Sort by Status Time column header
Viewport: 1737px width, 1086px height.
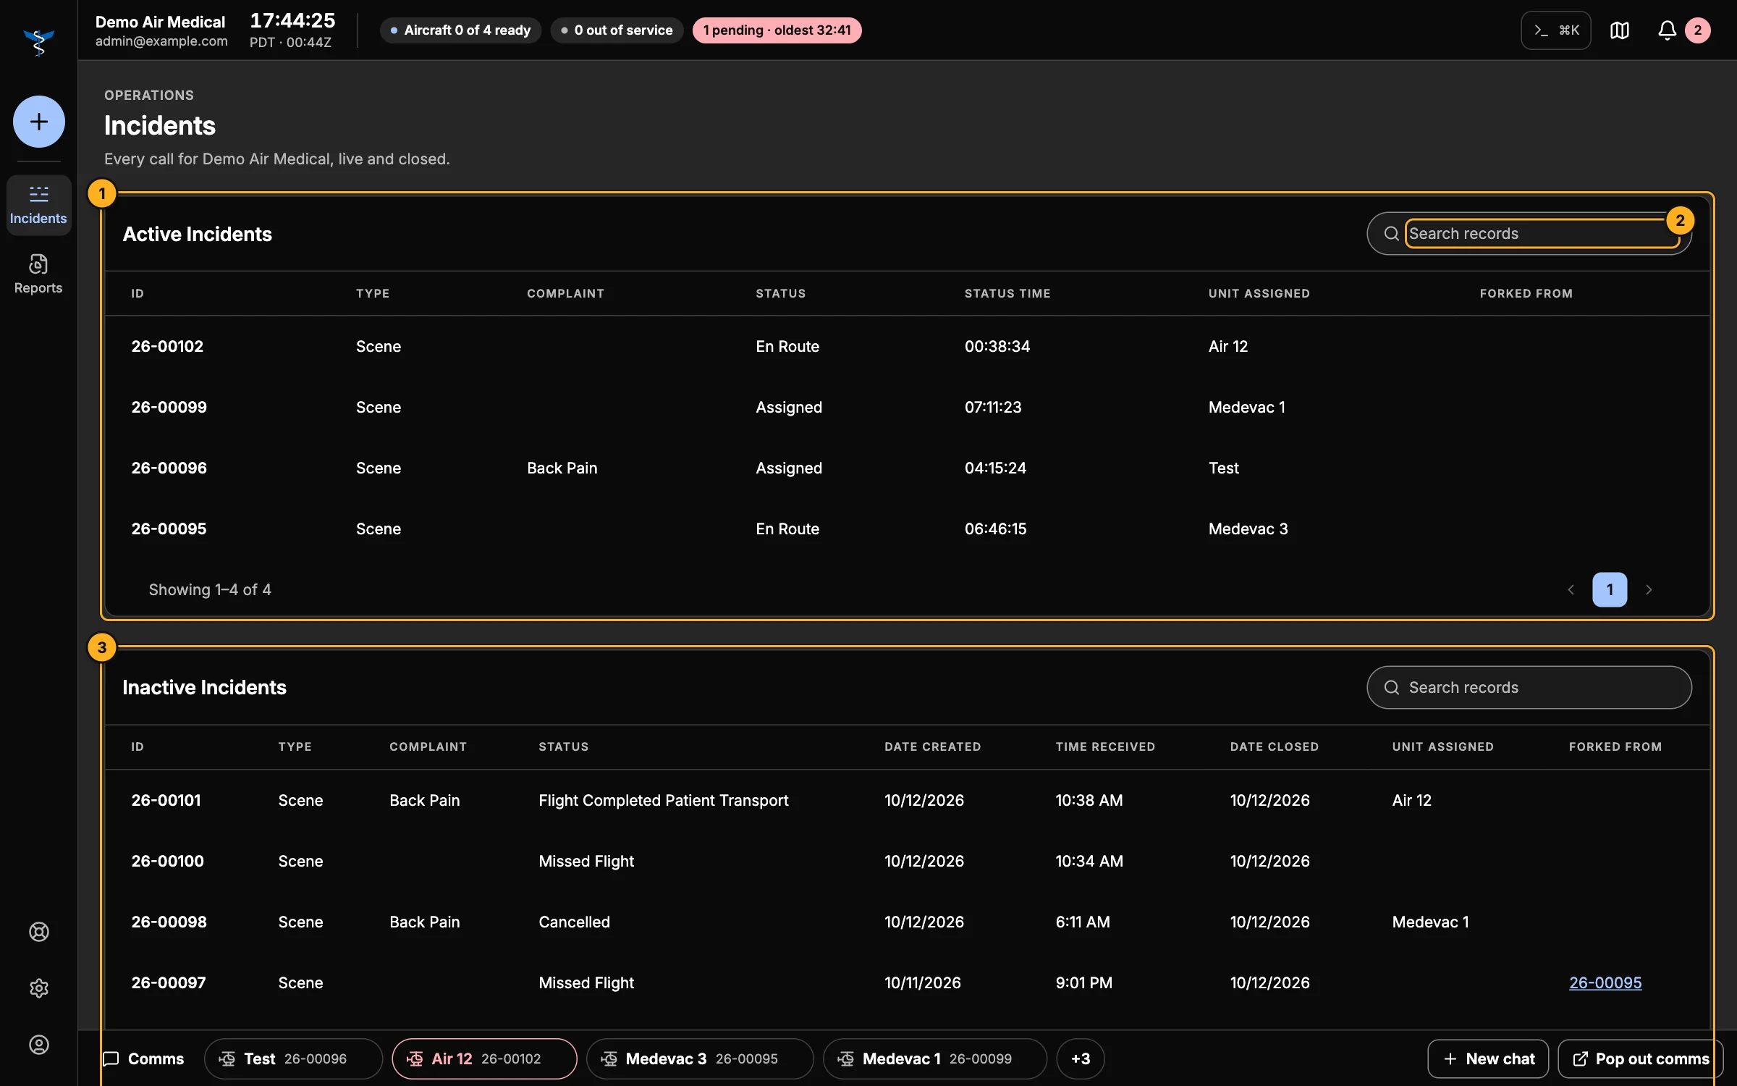click(x=1007, y=293)
